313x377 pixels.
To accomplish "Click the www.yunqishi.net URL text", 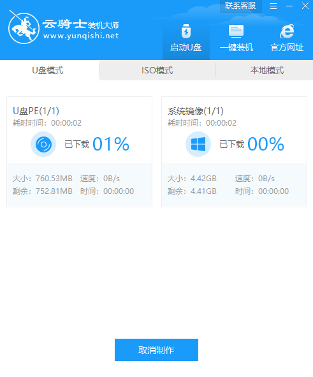I will point(81,36).
